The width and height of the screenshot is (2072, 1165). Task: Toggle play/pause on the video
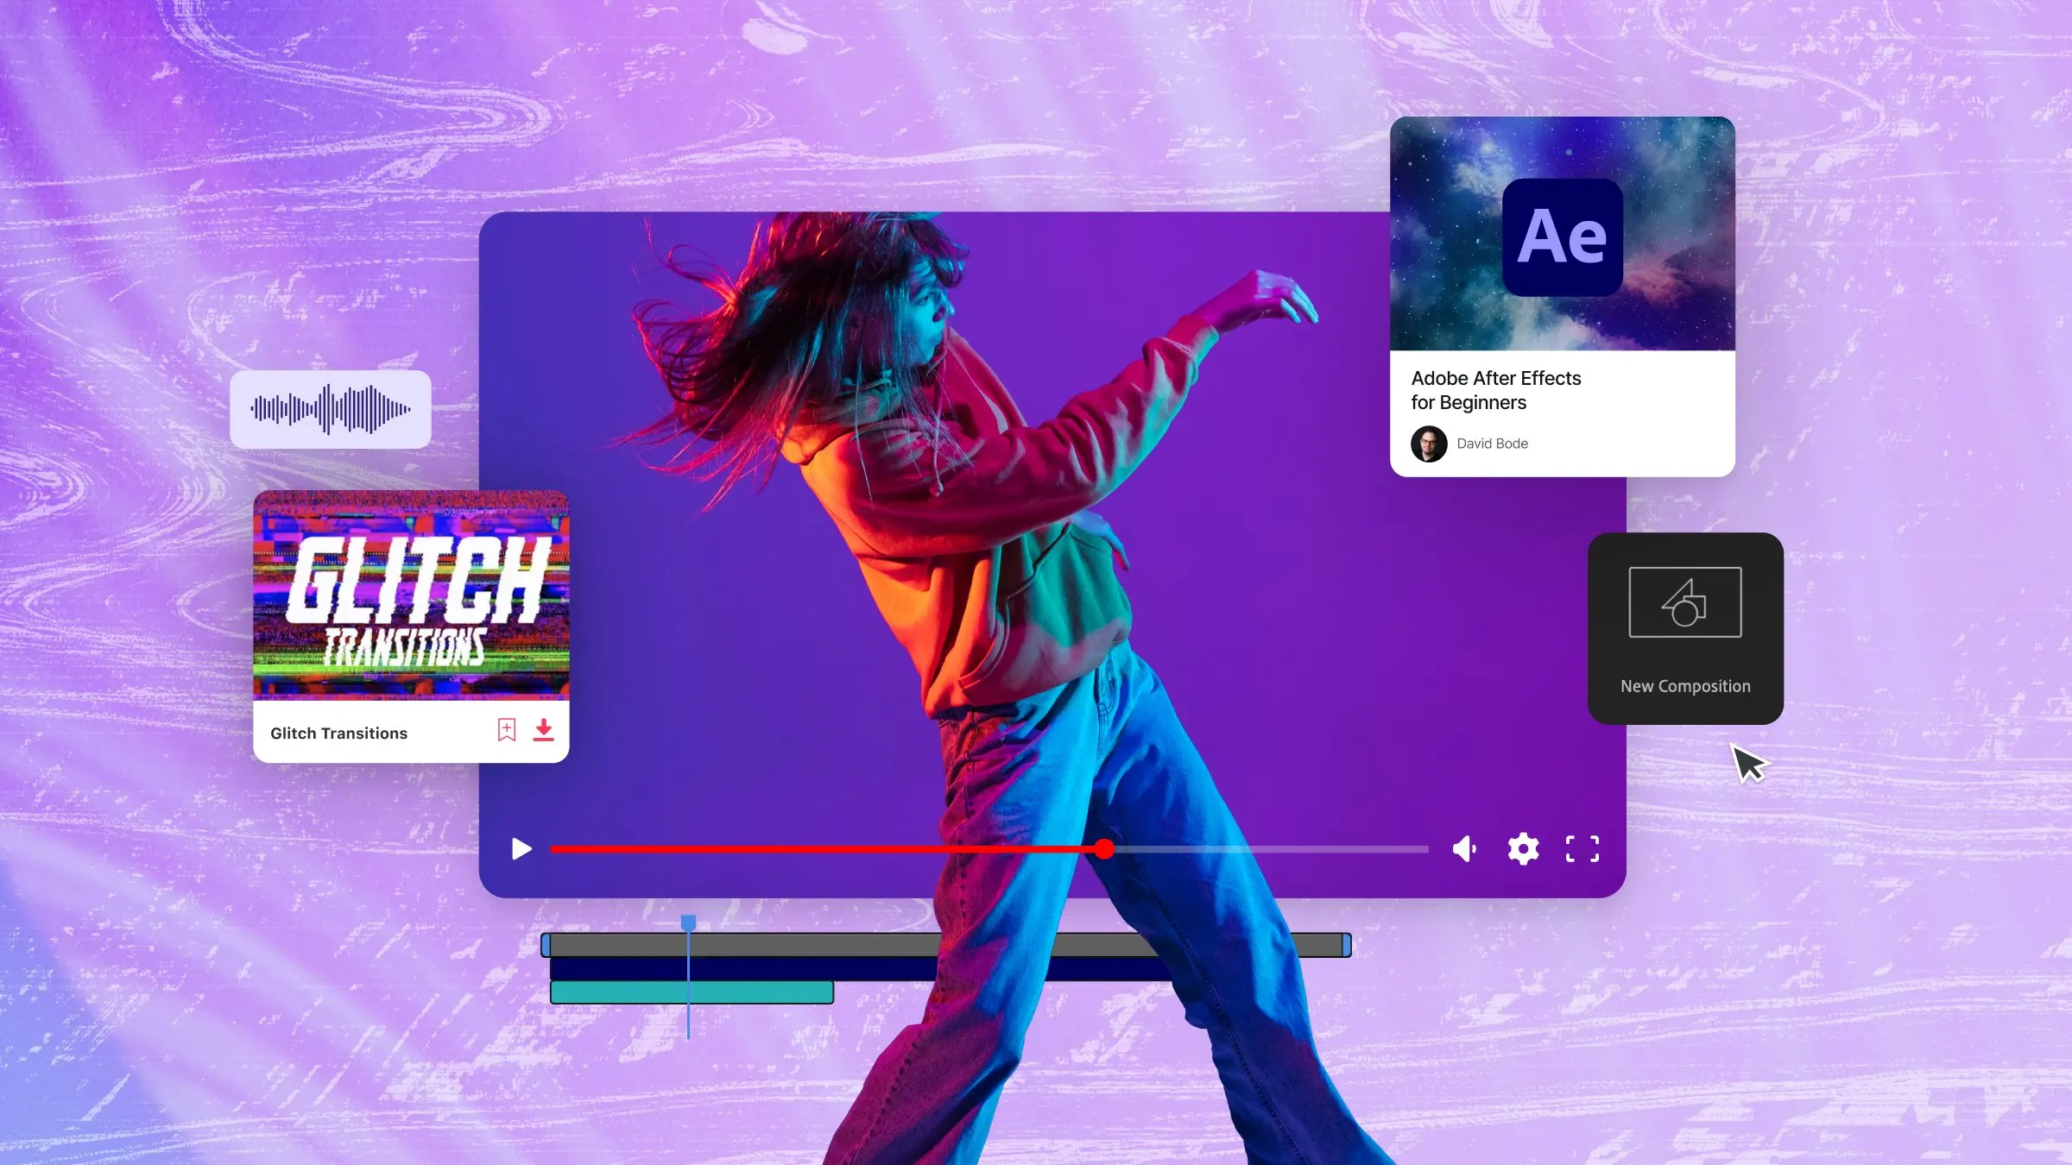click(x=520, y=849)
